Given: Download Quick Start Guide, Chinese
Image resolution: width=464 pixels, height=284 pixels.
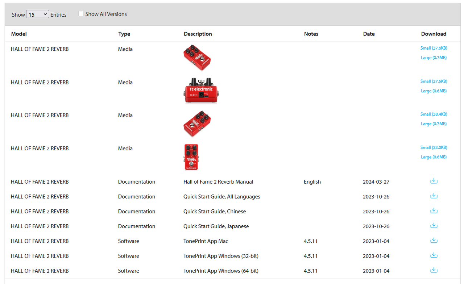Looking at the screenshot, I should [434, 211].
